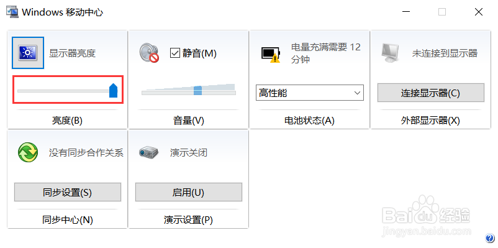Open the 高性能 power plan dropdown
Viewport: 498px width, 248px height.
310,93
